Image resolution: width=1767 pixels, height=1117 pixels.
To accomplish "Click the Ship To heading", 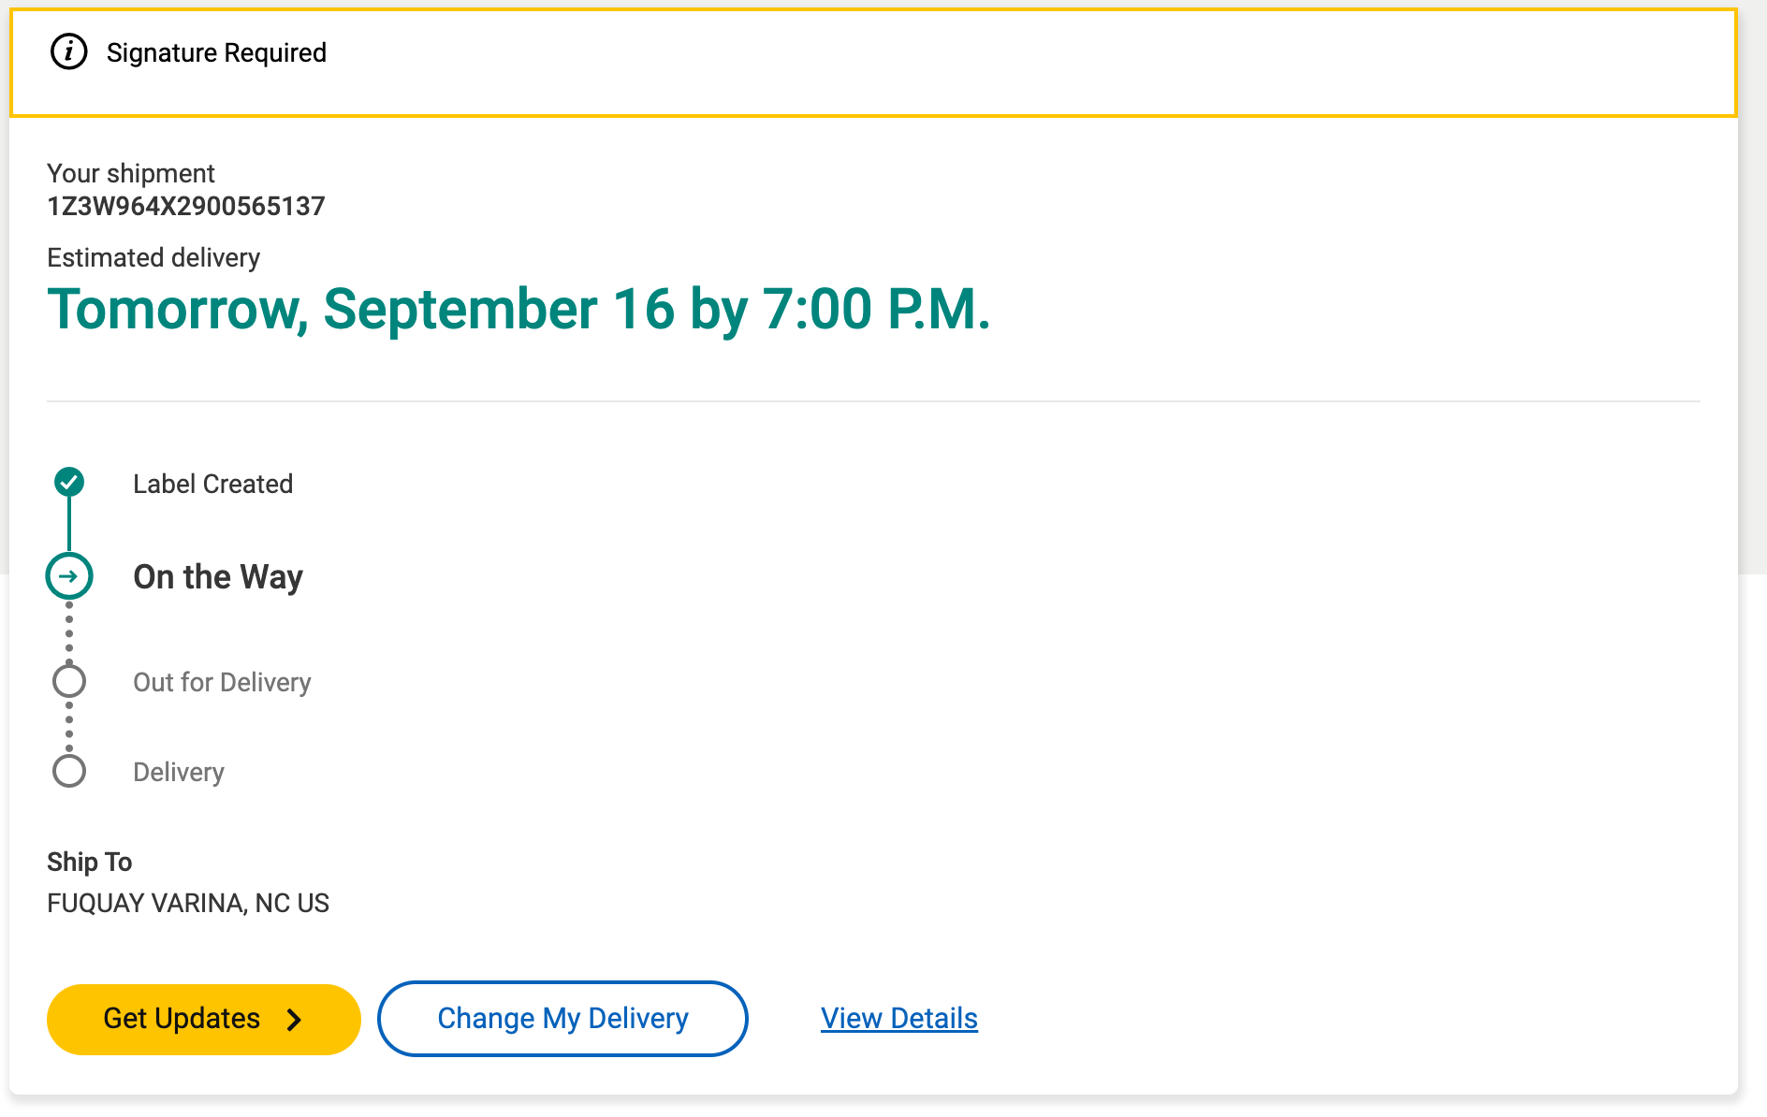I will 90,862.
